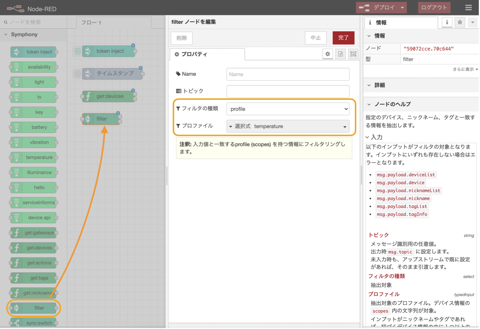Click the 中止 cancel button
This screenshot has height=329, width=480.
tap(316, 38)
